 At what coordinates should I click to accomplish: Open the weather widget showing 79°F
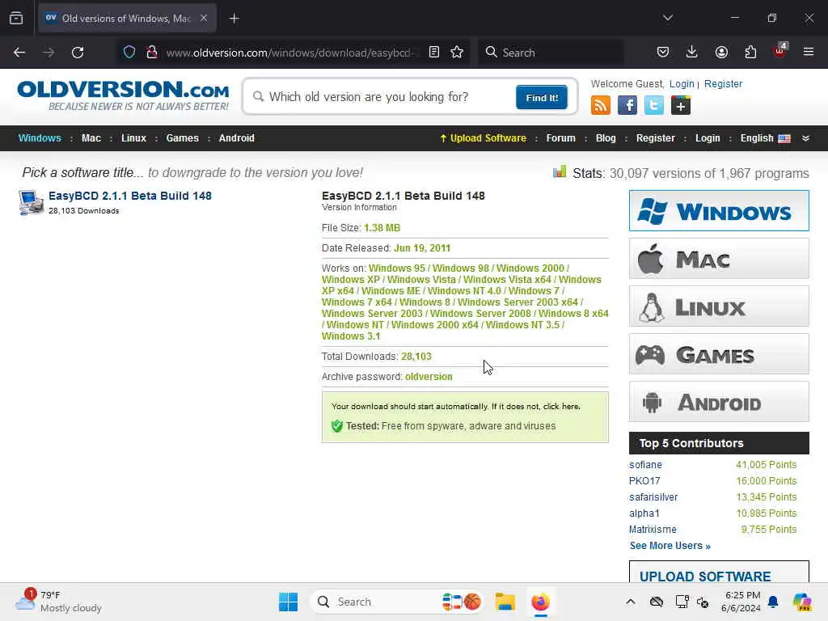(58, 602)
